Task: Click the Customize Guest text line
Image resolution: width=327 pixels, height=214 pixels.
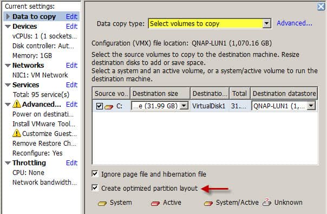Action: click(49, 134)
